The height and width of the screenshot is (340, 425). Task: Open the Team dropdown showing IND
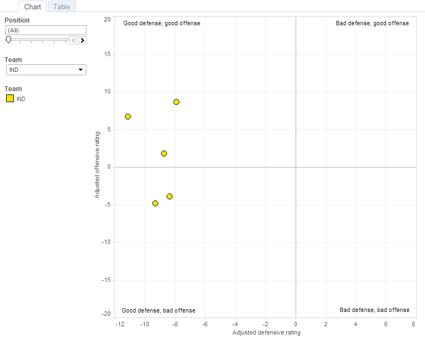pyautogui.click(x=46, y=70)
